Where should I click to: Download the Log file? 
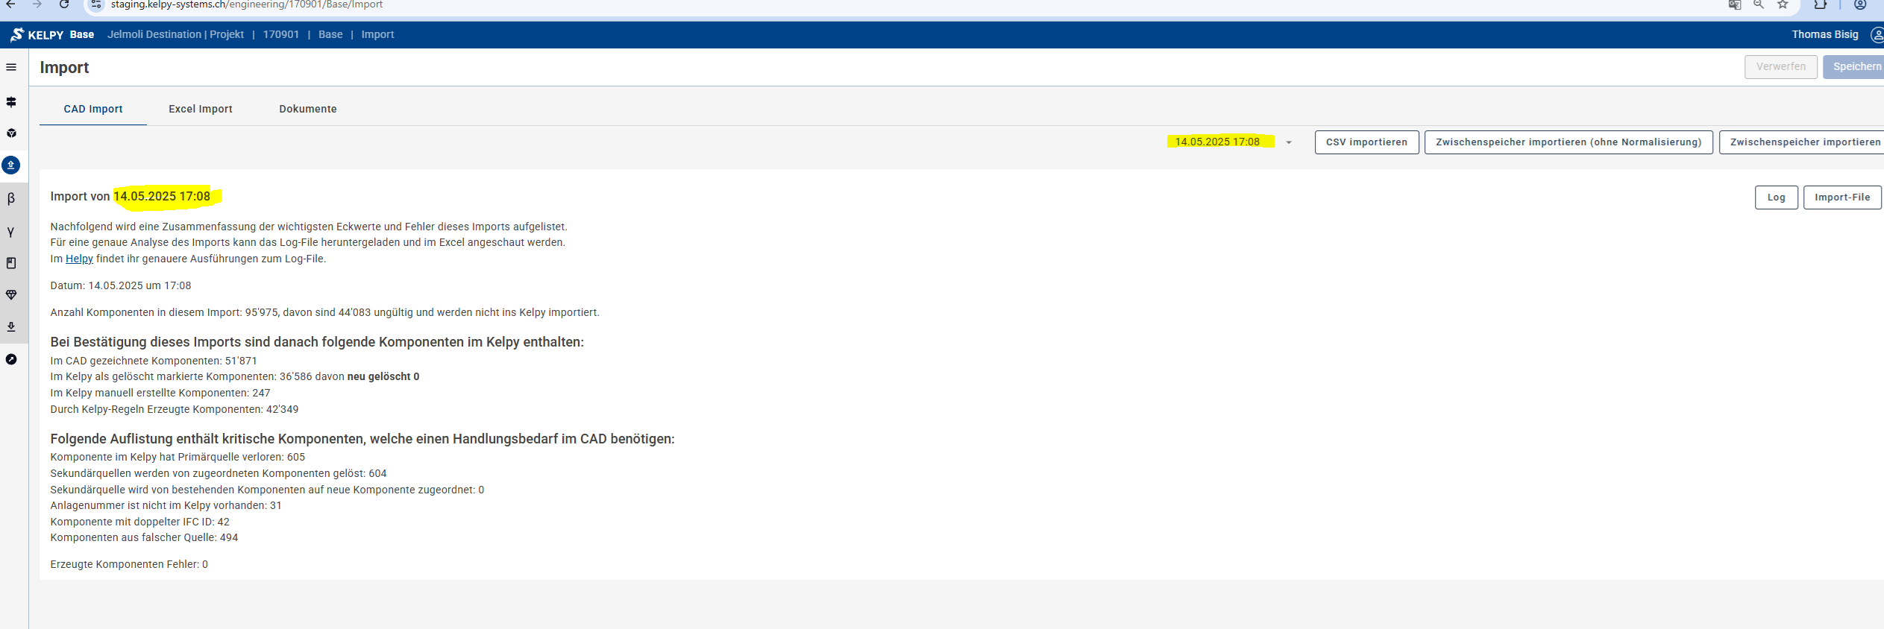[x=1776, y=197]
